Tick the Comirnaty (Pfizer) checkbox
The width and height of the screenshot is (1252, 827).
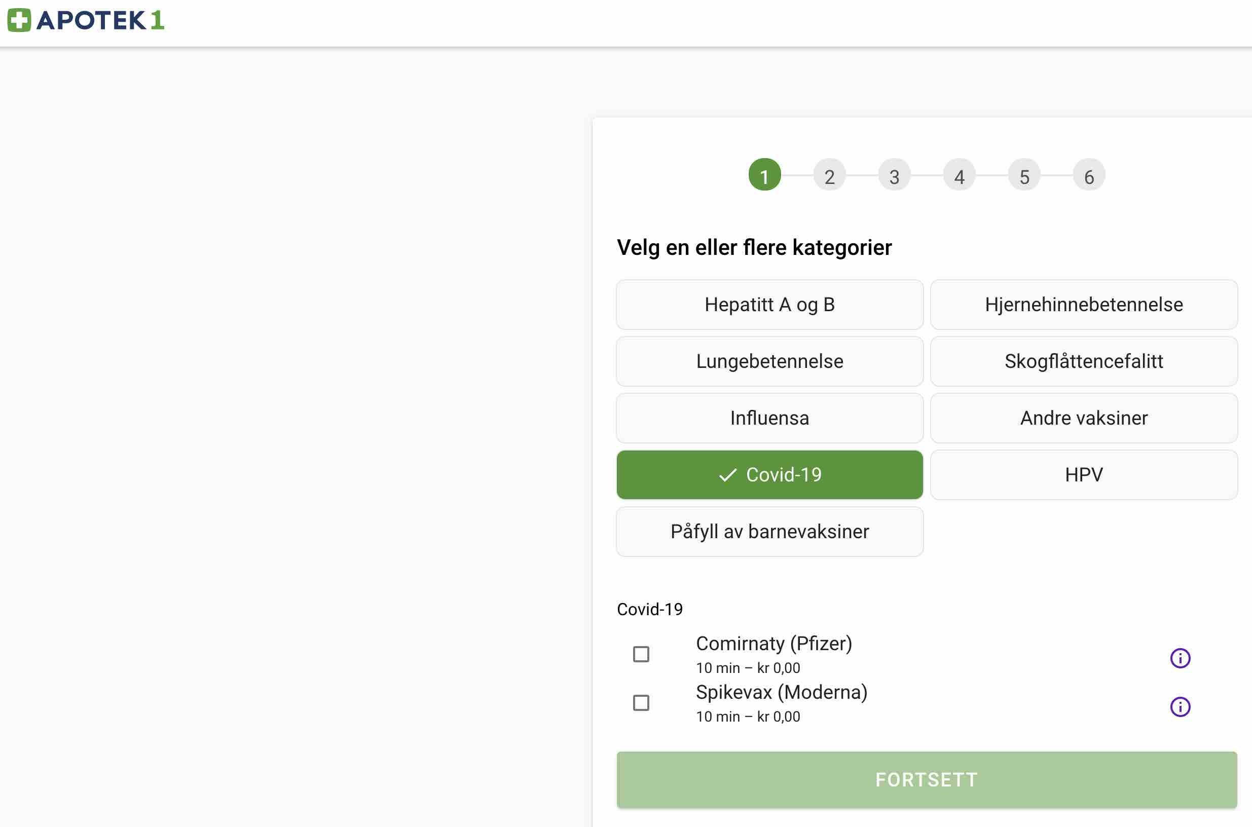point(641,654)
